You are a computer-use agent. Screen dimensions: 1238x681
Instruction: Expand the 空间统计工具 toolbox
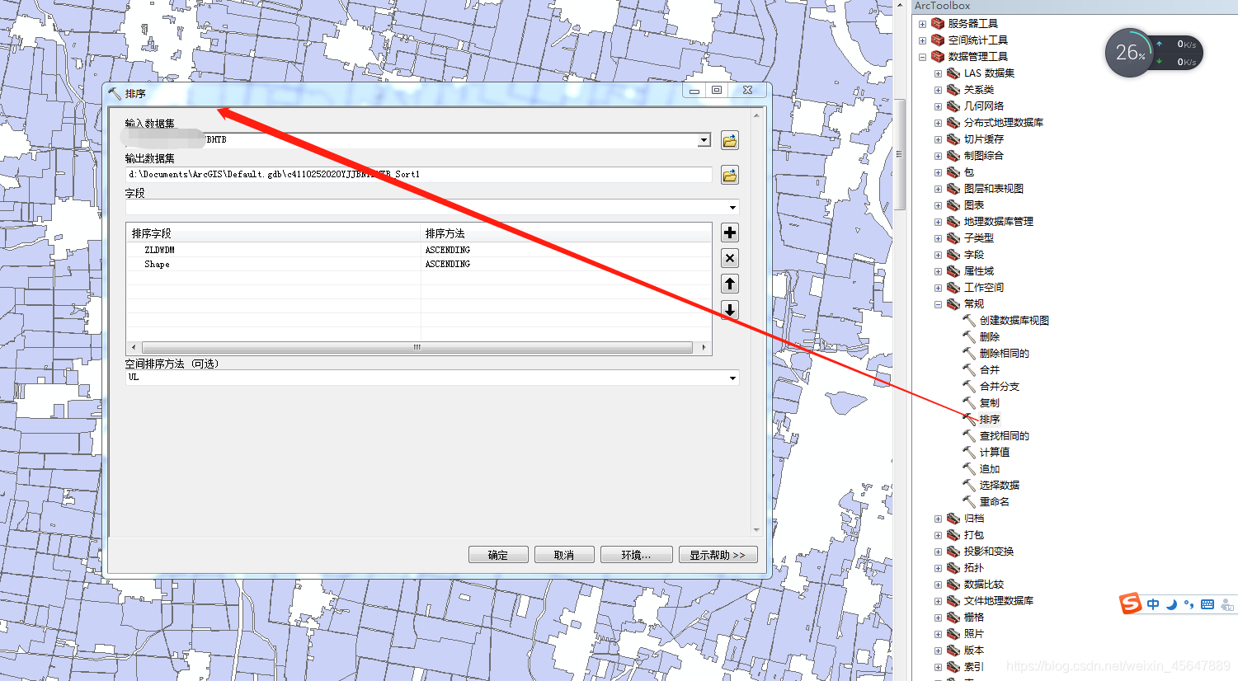pyautogui.click(x=922, y=40)
